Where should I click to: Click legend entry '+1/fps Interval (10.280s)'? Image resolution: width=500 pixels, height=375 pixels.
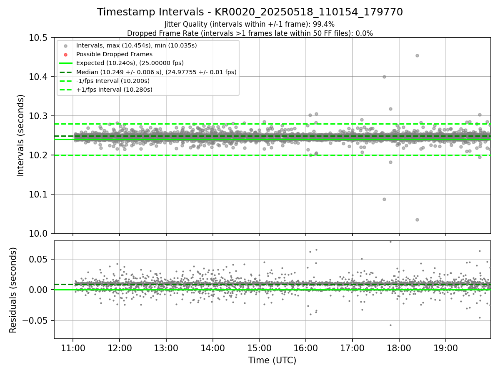(x=114, y=90)
